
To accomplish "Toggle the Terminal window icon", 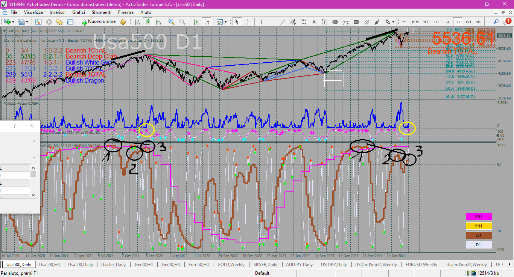I will pos(70,22).
